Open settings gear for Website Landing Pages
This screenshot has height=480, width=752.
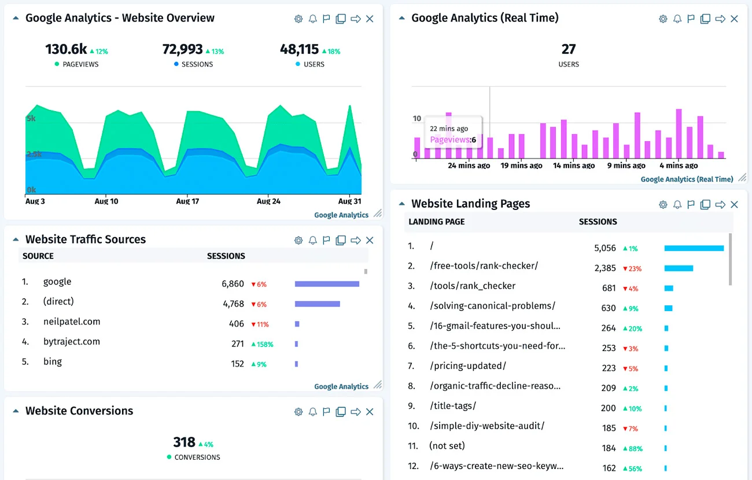pos(663,205)
